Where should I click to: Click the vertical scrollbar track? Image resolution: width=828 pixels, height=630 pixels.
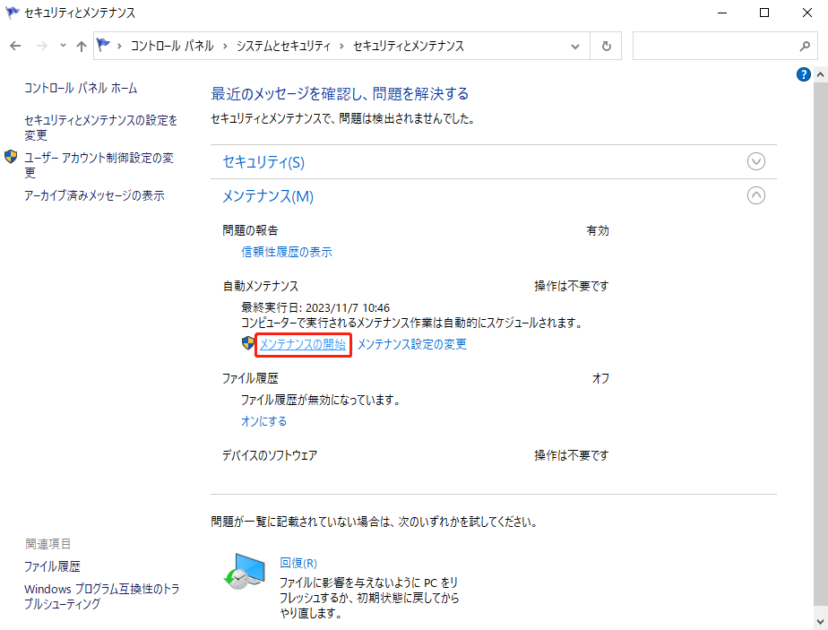coord(821,345)
